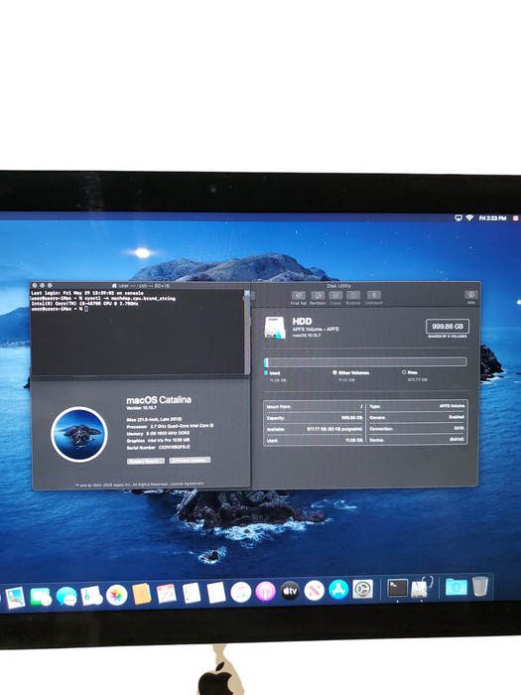Switch to Terminal via its Dock icon
This screenshot has height=695, width=521.
pos(397,588)
